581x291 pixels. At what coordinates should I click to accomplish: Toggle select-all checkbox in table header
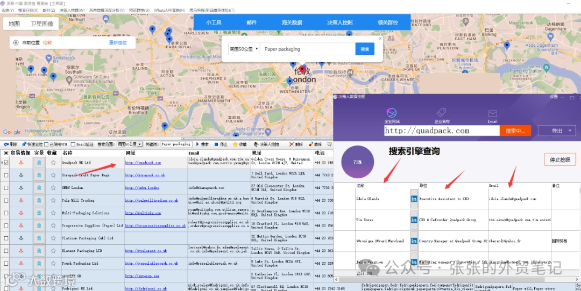click(6, 153)
